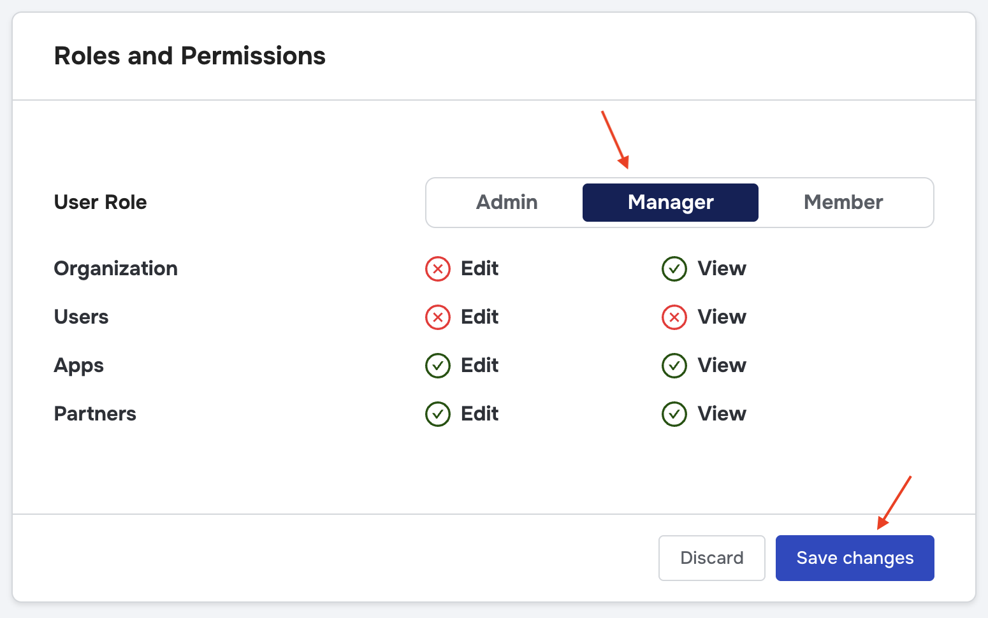This screenshot has height=618, width=988.
Task: Click the Roles and Permissions heading
Action: click(190, 56)
